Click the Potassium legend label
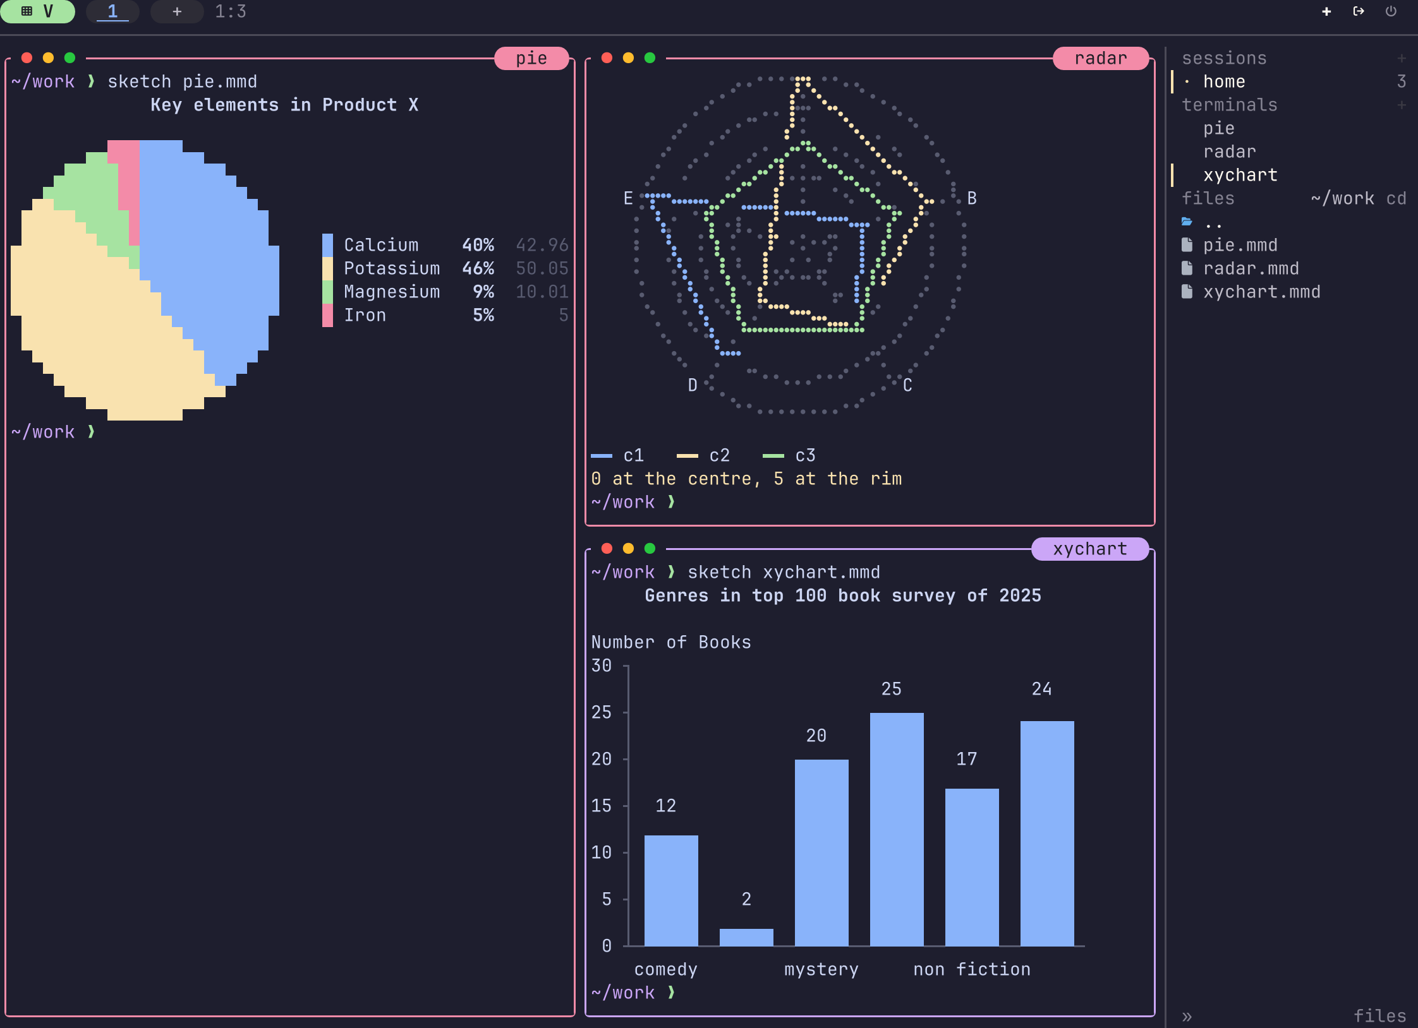Viewport: 1418px width, 1028px height. click(x=392, y=268)
